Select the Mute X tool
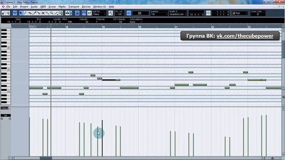The image size is (285, 160). click(43, 13)
